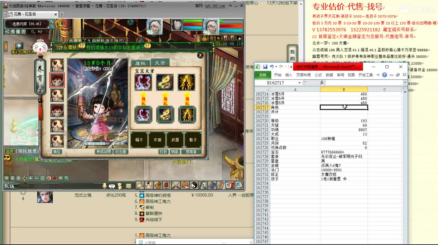Select the 14岁 child portrait
Screen dimensions: 438x245
[x=57, y=65]
